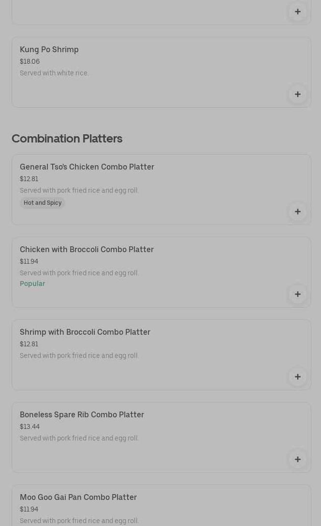Click plus icon on topmost partial item card
Screen dimensions: 321x526
point(297,12)
